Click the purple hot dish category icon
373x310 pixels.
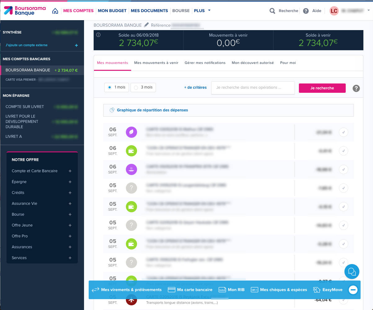click(x=131, y=169)
